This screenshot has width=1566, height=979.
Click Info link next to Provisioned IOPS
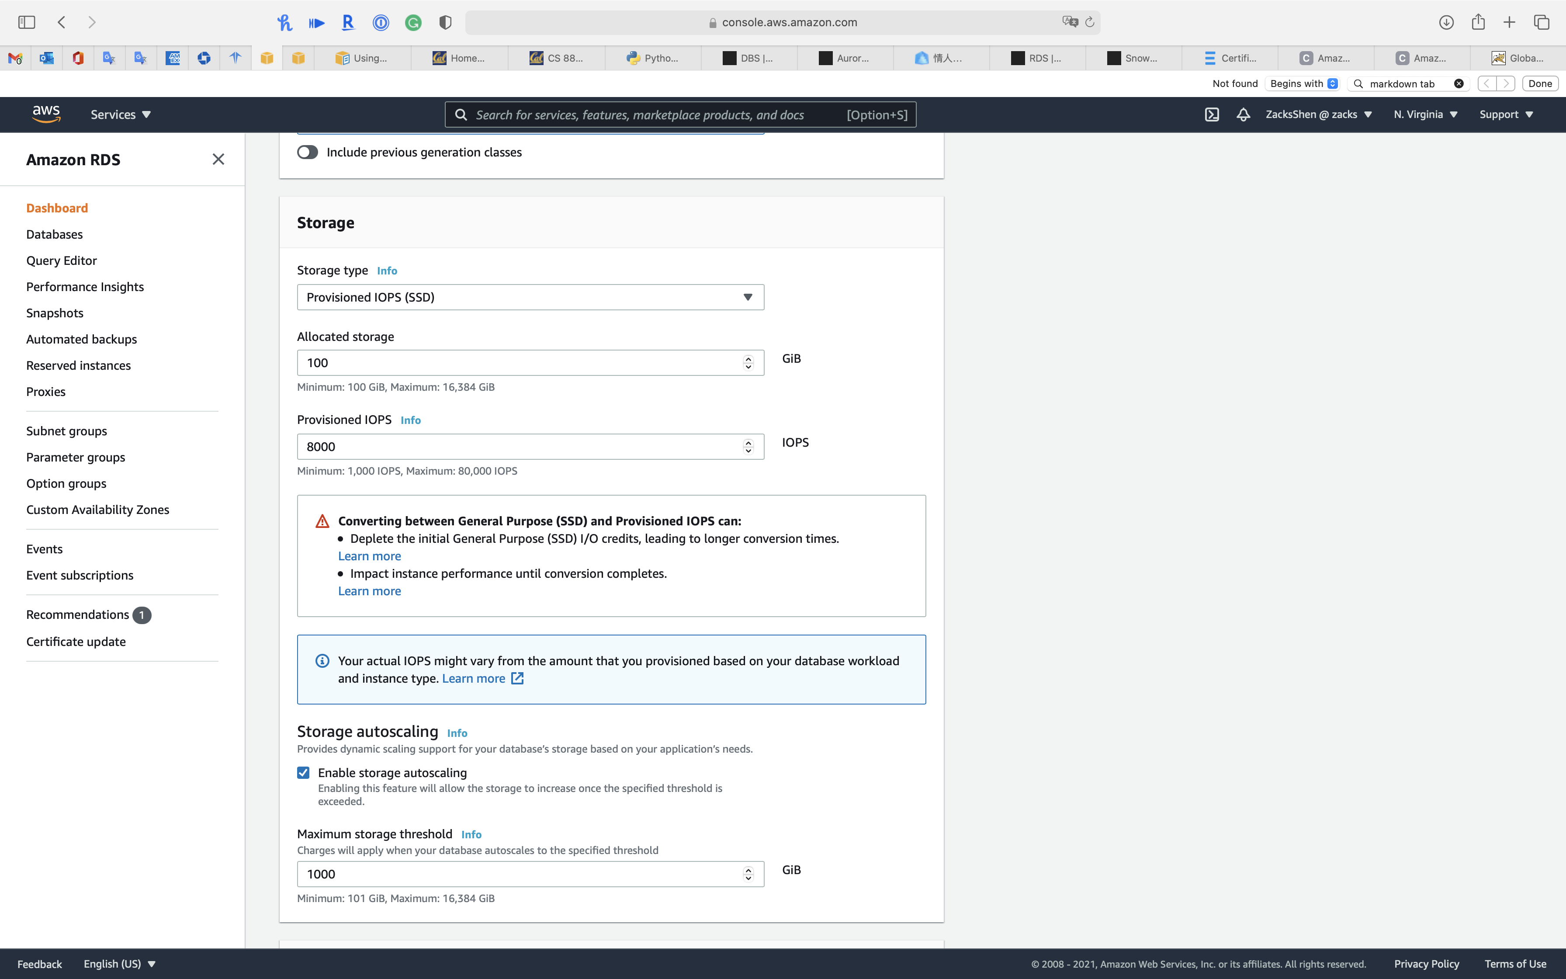point(410,420)
